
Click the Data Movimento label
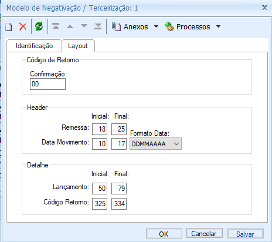click(x=65, y=142)
